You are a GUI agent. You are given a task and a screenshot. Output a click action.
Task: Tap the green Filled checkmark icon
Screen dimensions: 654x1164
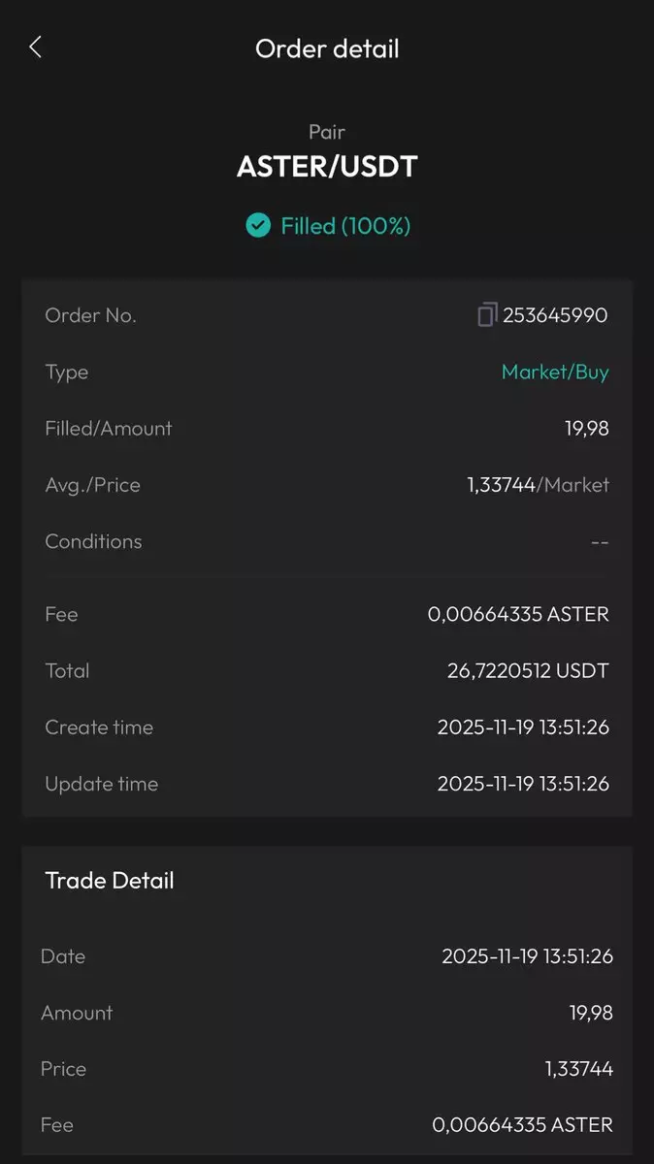tap(257, 226)
